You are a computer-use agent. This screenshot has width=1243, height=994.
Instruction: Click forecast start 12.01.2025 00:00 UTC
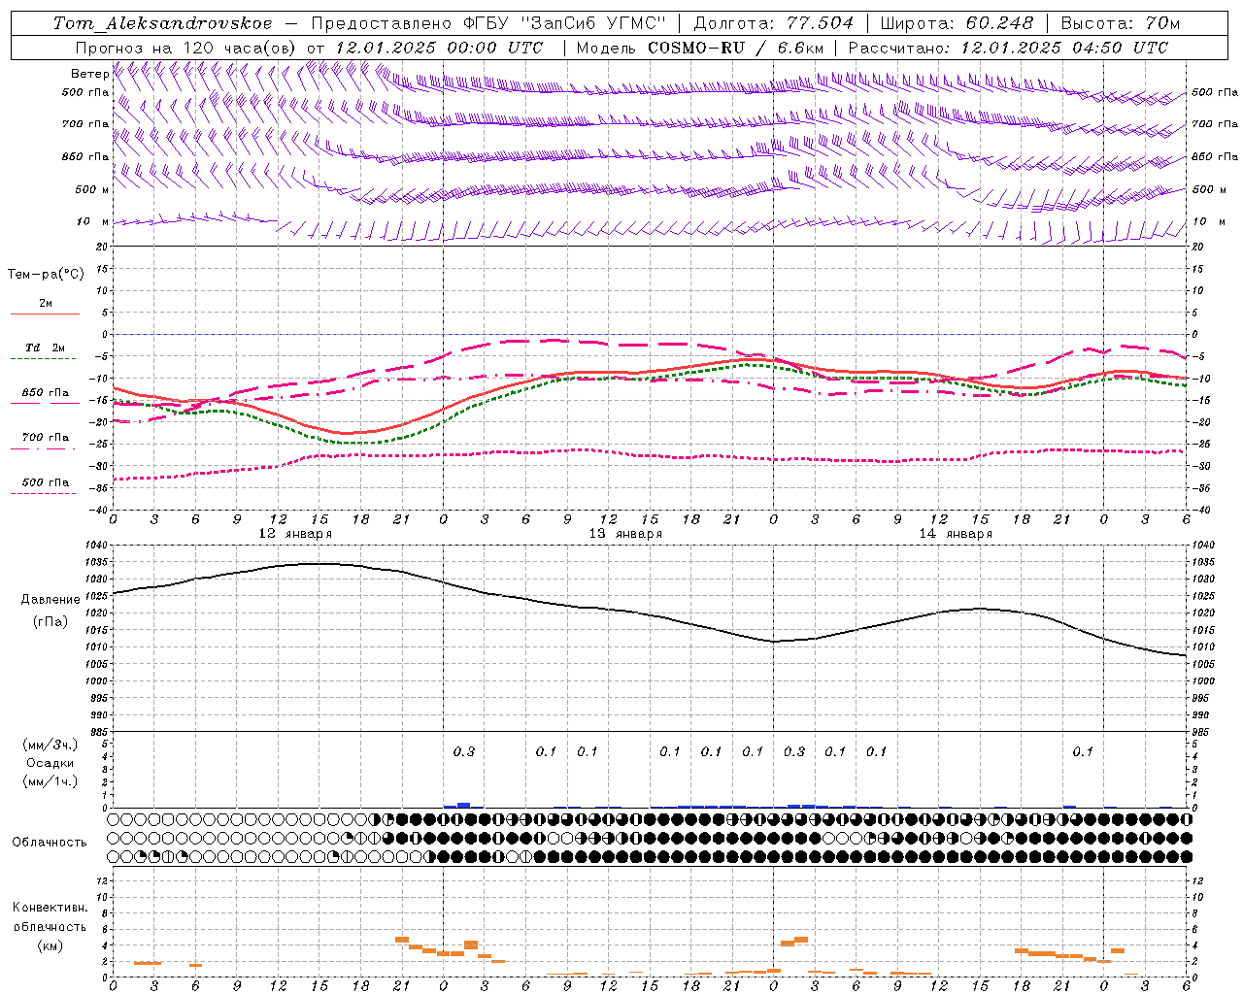coord(439,48)
